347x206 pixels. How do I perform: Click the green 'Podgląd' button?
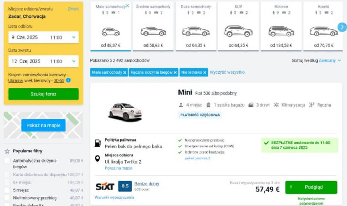click(x=311, y=187)
